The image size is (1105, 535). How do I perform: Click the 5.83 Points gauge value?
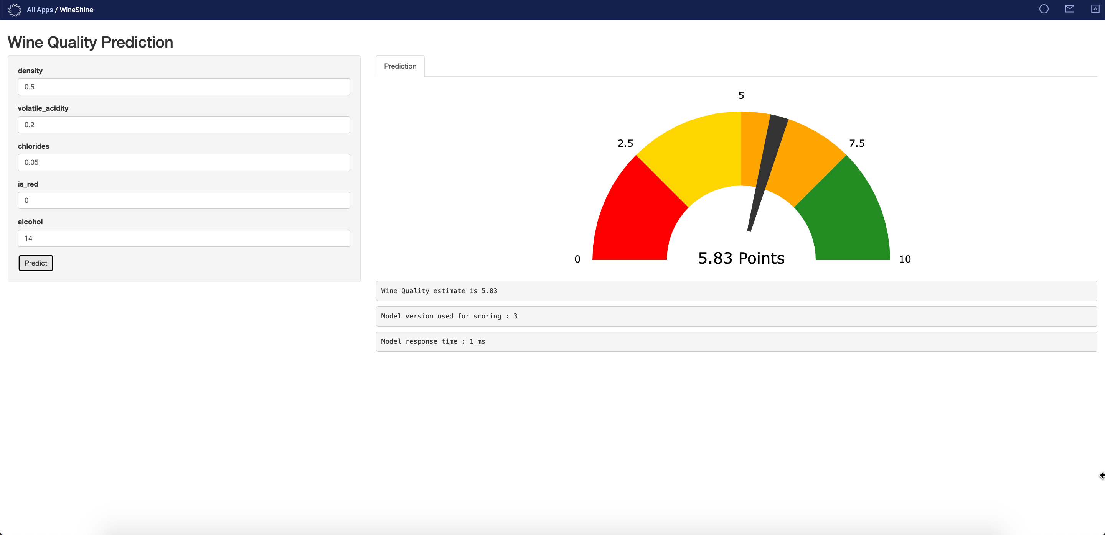pyautogui.click(x=741, y=258)
